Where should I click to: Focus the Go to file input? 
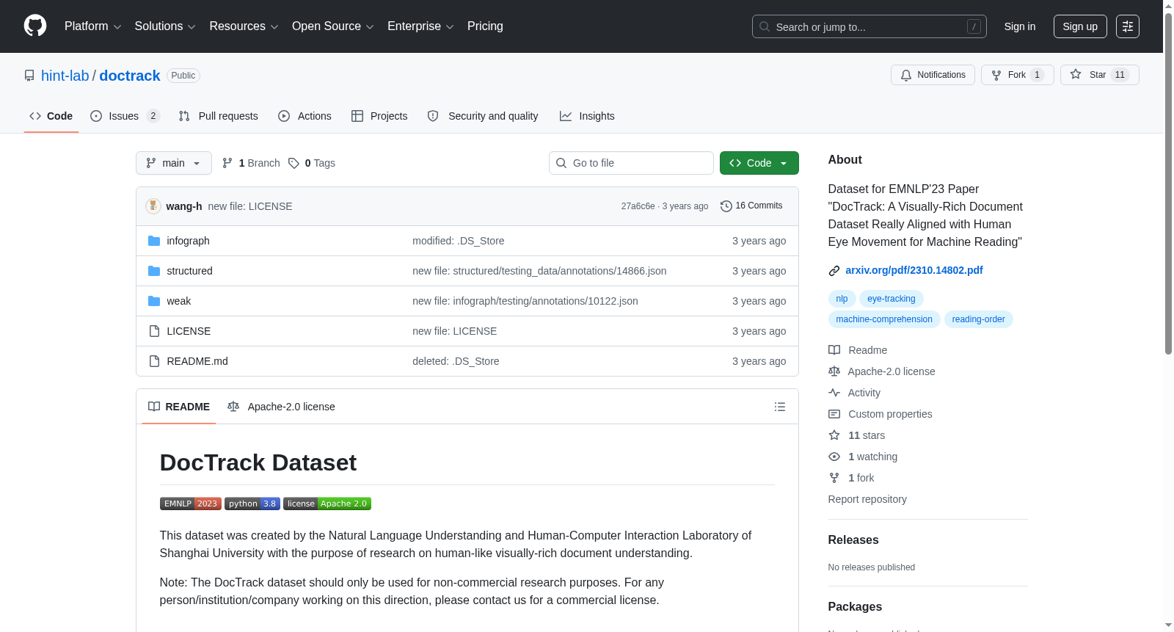[631, 163]
